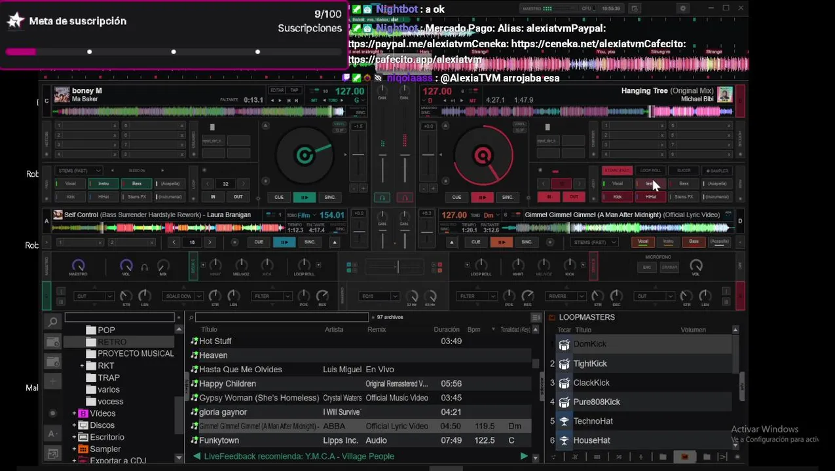Click CUE button on deck C
Viewport: 835px width, 471px height.
(x=279, y=197)
